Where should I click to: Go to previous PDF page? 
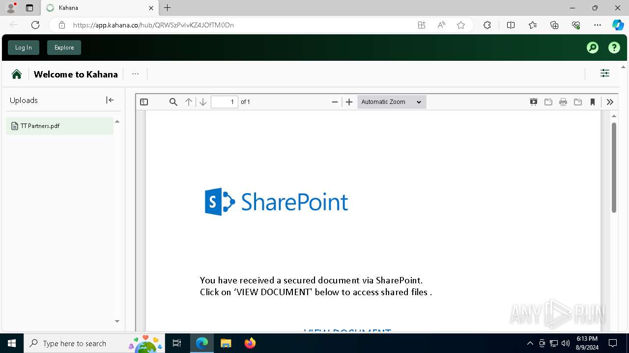pyautogui.click(x=189, y=102)
